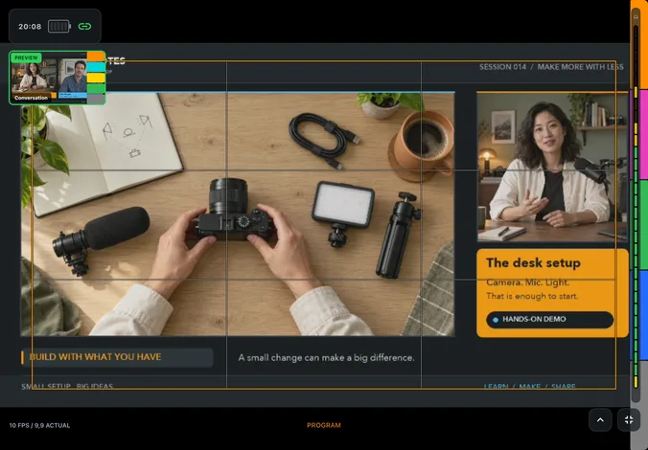The image size is (648, 450).
Task: Click the vertical audio level meter
Action: coord(636,207)
